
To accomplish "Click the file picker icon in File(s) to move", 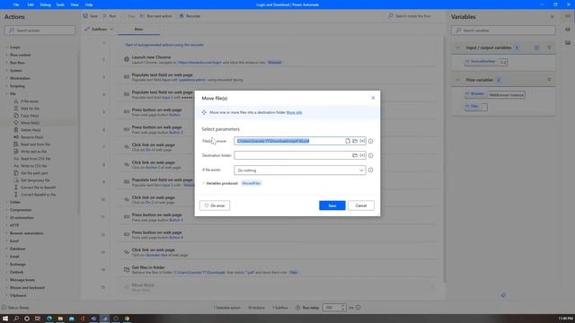I will (348, 141).
